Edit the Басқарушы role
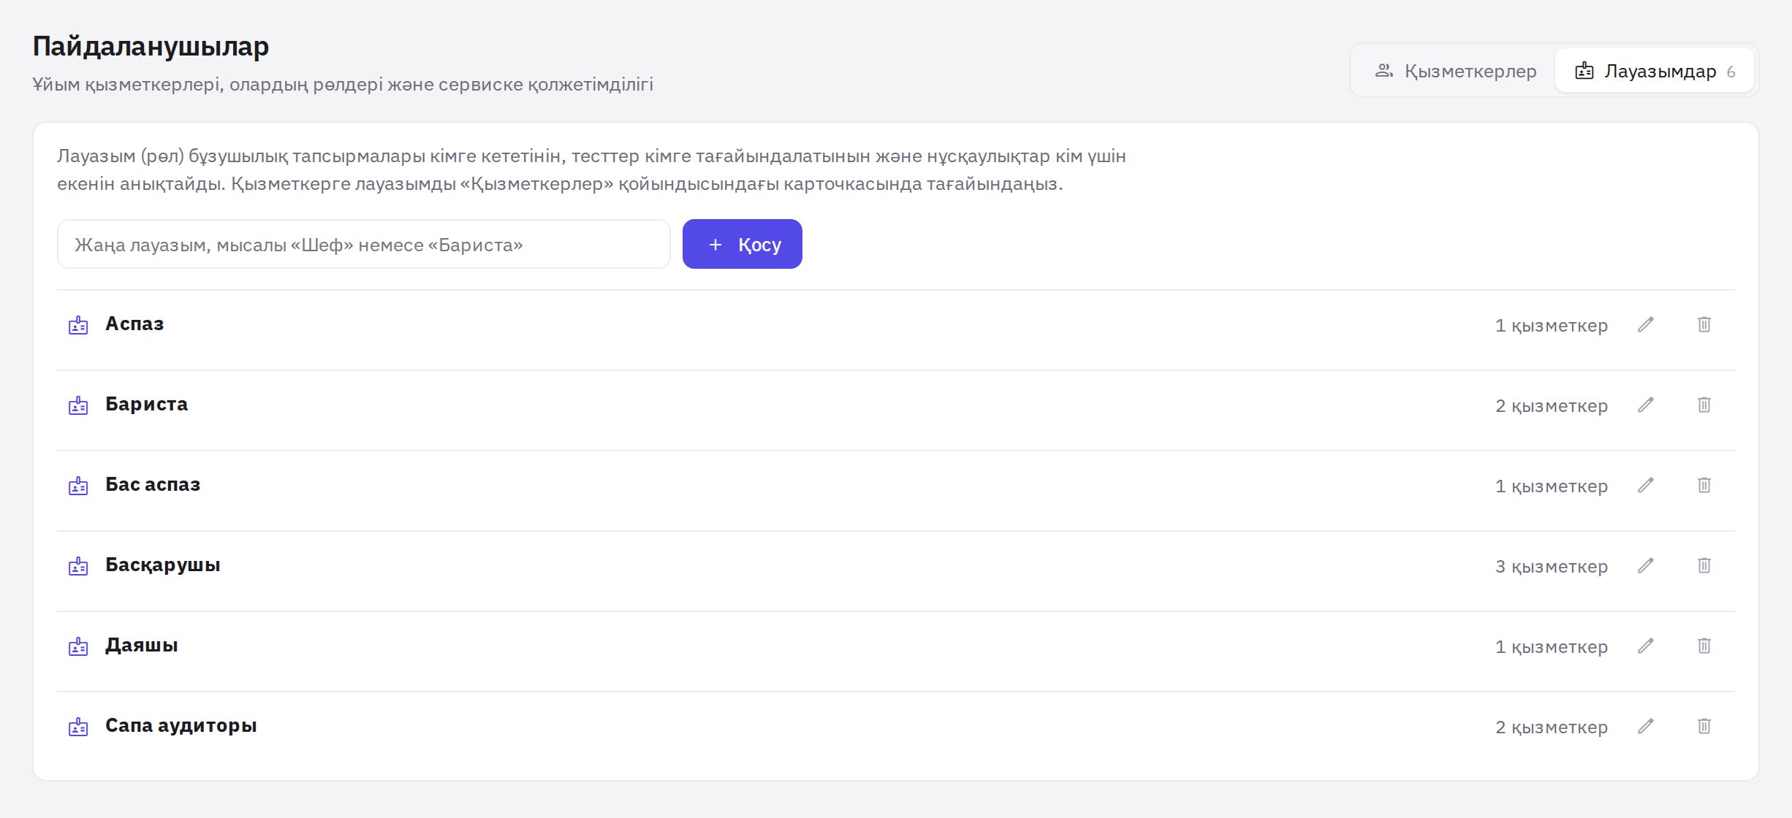The height and width of the screenshot is (818, 1792). [x=1646, y=565]
